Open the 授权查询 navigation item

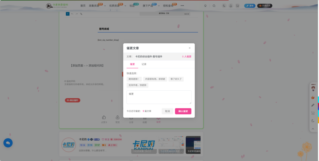168,6
